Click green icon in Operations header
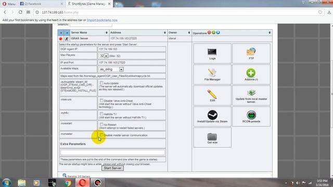Viewport: 333px width, 187px height. coord(214,32)
